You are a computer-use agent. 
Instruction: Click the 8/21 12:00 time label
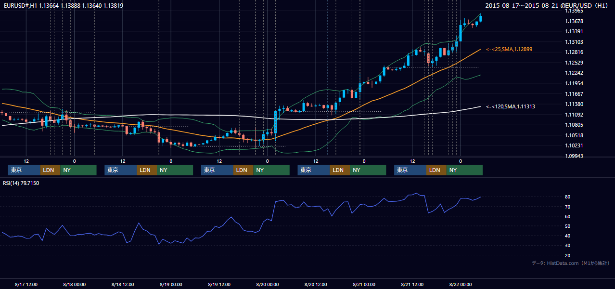pyautogui.click(x=412, y=284)
